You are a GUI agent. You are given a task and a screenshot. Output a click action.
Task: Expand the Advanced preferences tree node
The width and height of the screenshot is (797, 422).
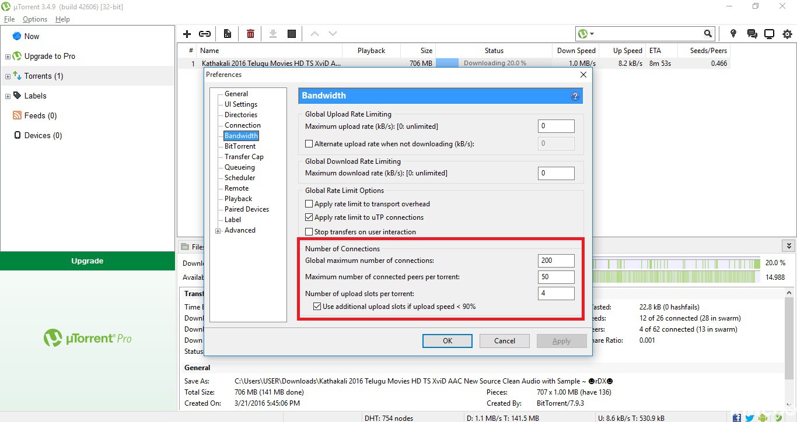tap(218, 231)
